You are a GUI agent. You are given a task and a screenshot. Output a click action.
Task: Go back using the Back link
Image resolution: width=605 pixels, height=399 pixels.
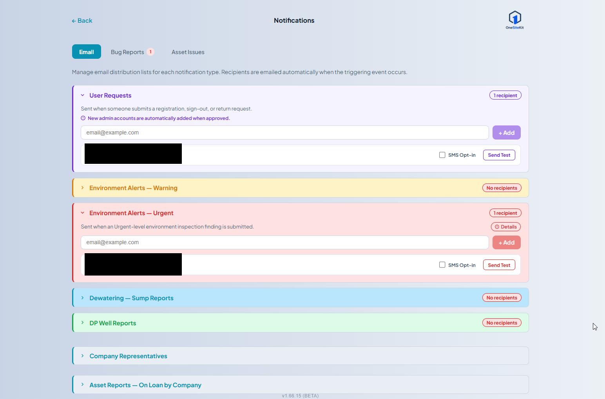point(82,21)
